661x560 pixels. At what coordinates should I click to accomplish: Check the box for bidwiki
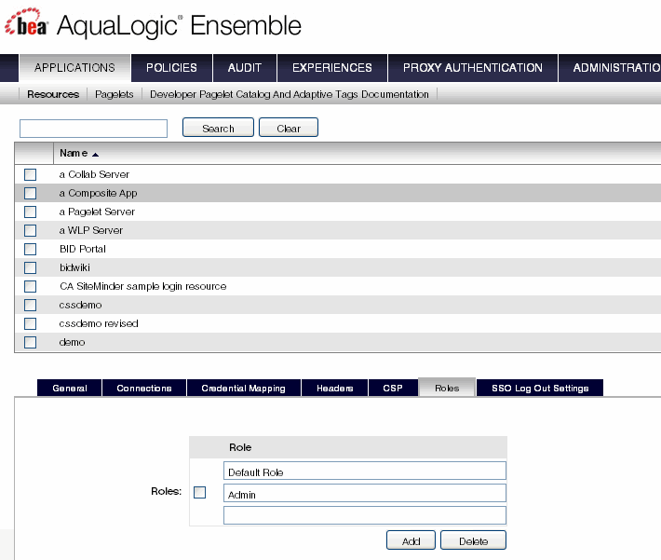31,267
